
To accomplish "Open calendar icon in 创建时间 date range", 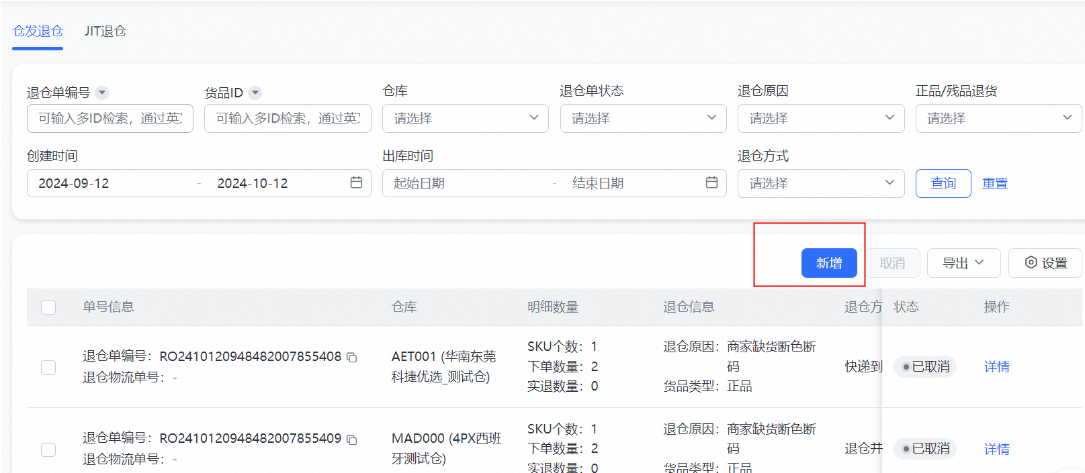I will (356, 182).
